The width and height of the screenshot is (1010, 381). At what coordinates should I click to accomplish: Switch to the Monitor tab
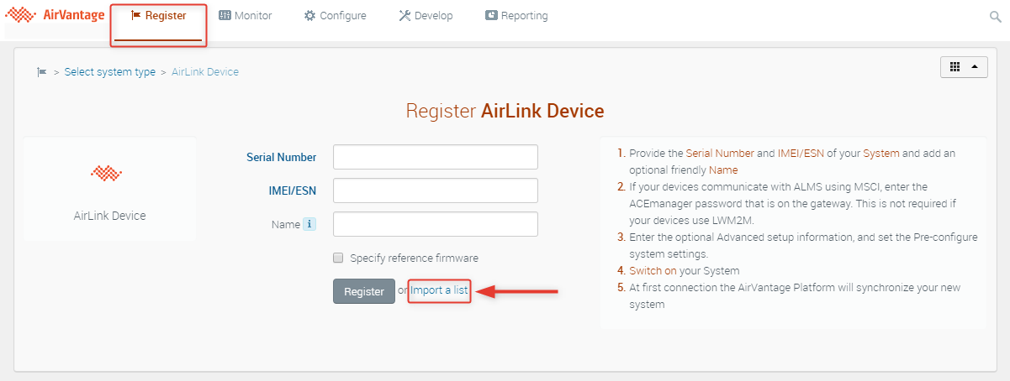coord(246,16)
